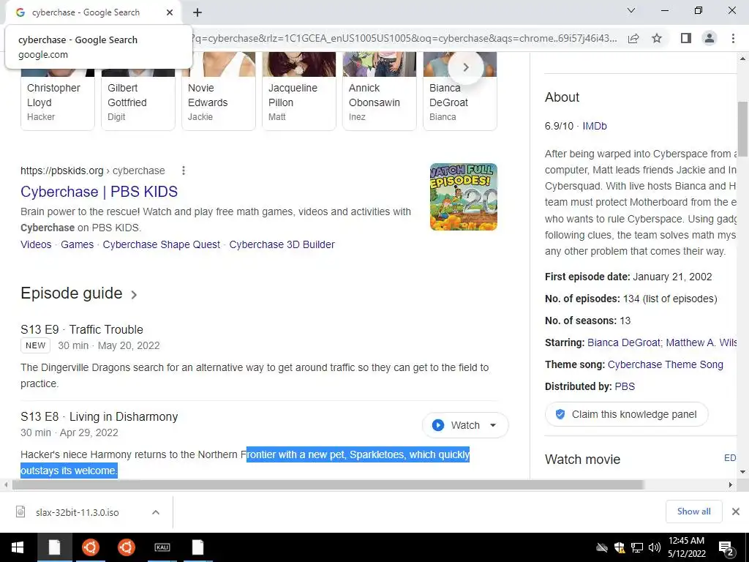
Task: Open the Chrome three-dot menu
Action: click(x=733, y=38)
